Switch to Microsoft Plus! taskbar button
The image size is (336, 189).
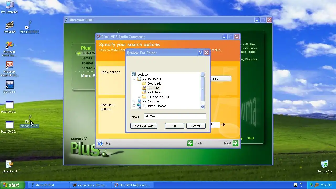(49, 185)
